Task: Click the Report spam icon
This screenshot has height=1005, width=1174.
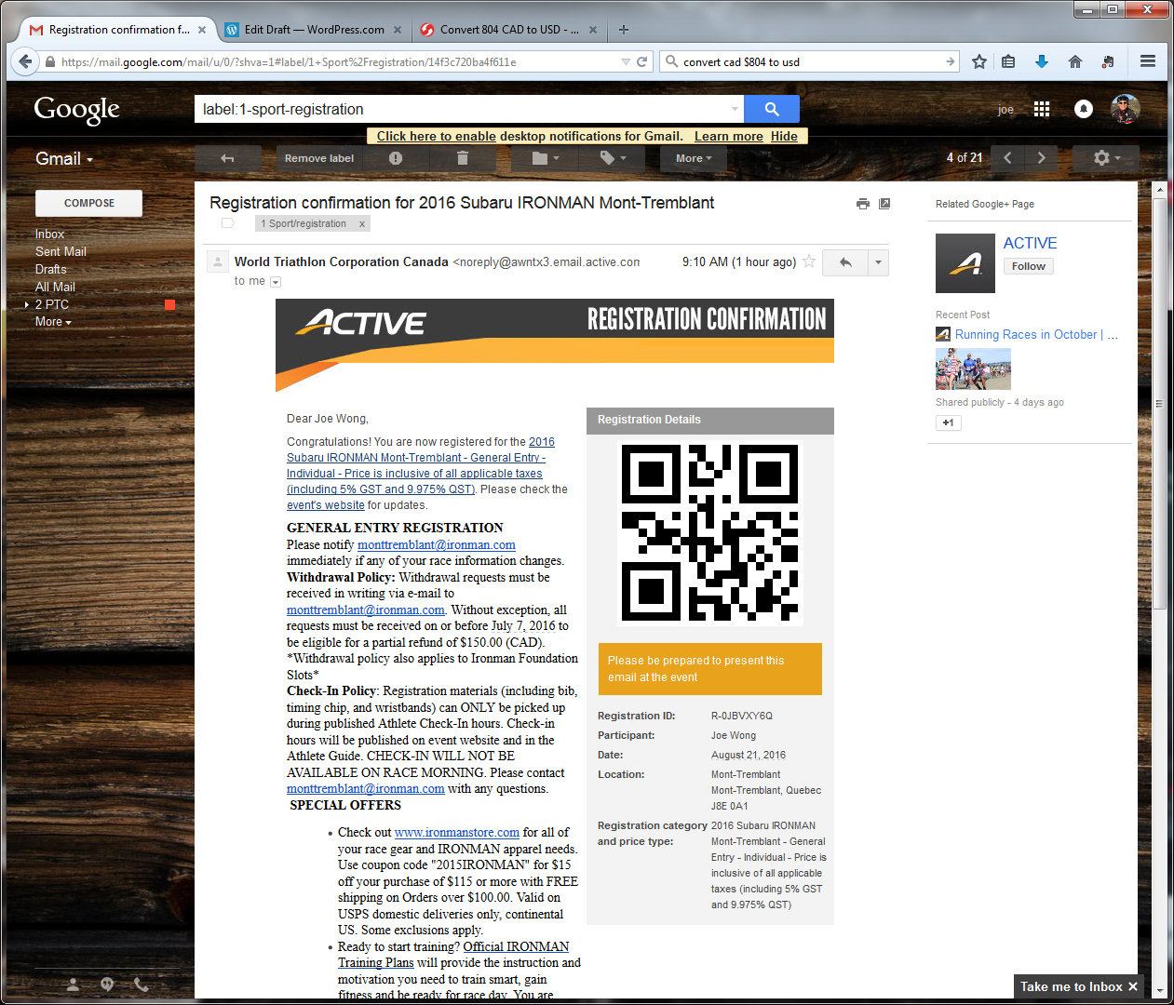Action: (396, 158)
